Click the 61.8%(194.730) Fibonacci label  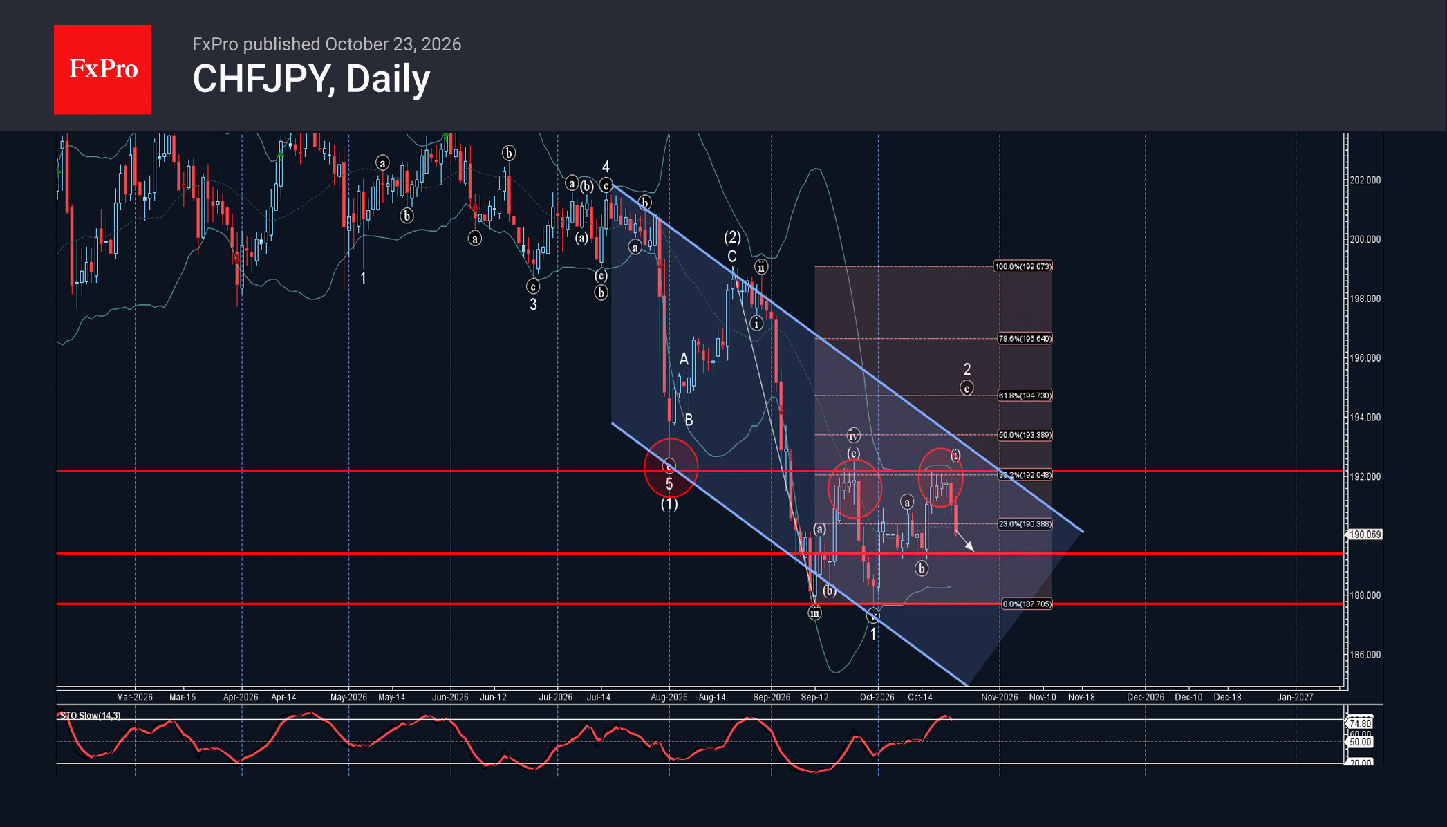[x=1025, y=396]
